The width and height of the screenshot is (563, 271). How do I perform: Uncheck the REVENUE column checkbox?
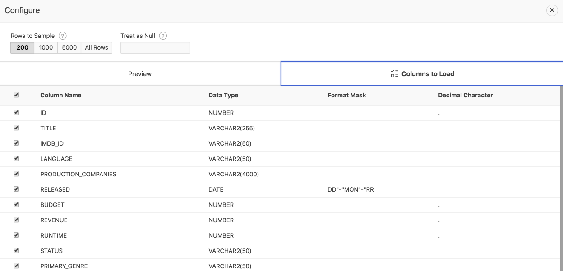[x=16, y=220]
